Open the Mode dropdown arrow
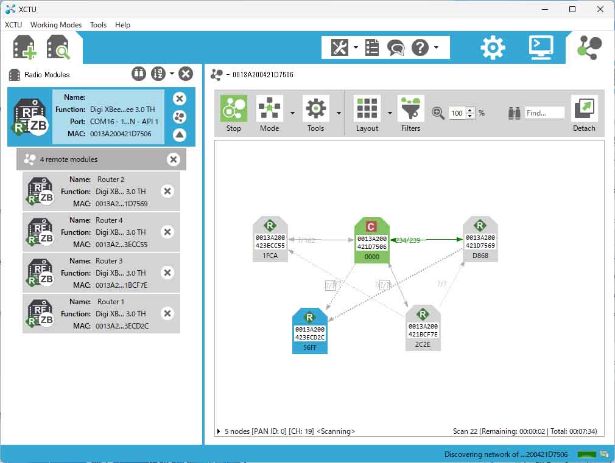The width and height of the screenshot is (615, 463). (293, 113)
